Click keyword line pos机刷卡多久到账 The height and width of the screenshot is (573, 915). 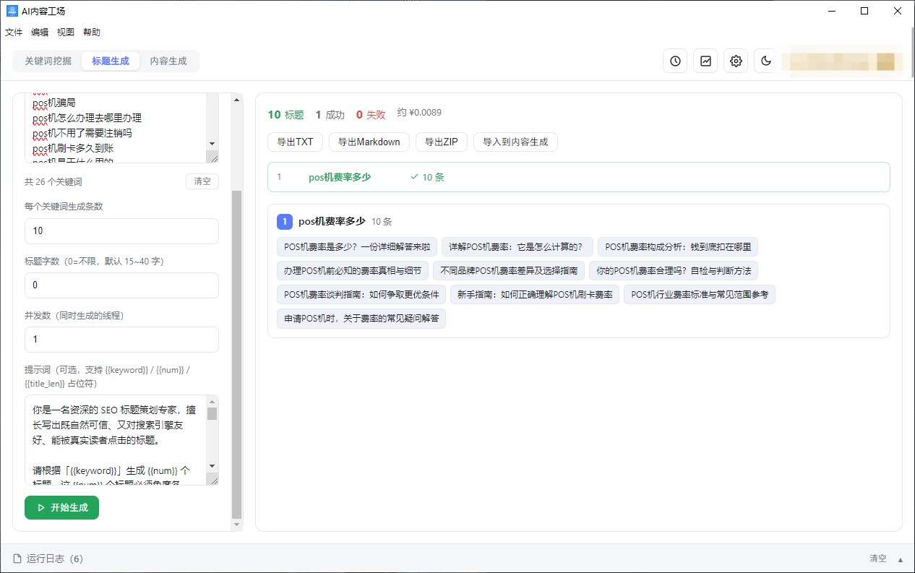click(73, 148)
